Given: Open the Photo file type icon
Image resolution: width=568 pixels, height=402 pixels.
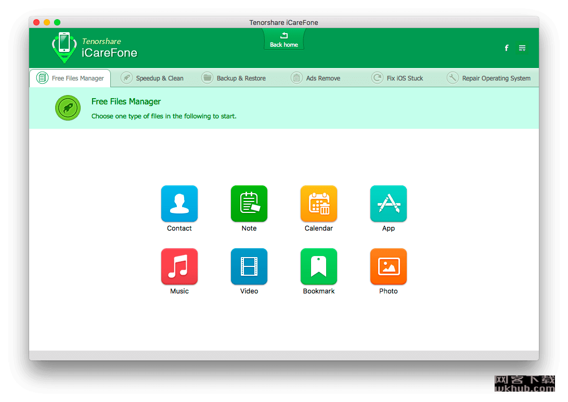Looking at the screenshot, I should click(389, 266).
